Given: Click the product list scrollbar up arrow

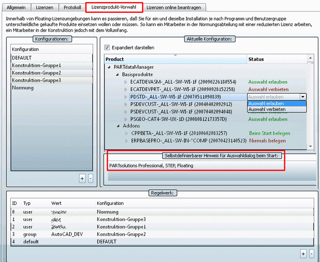Looking at the screenshot, I should 311,58.
